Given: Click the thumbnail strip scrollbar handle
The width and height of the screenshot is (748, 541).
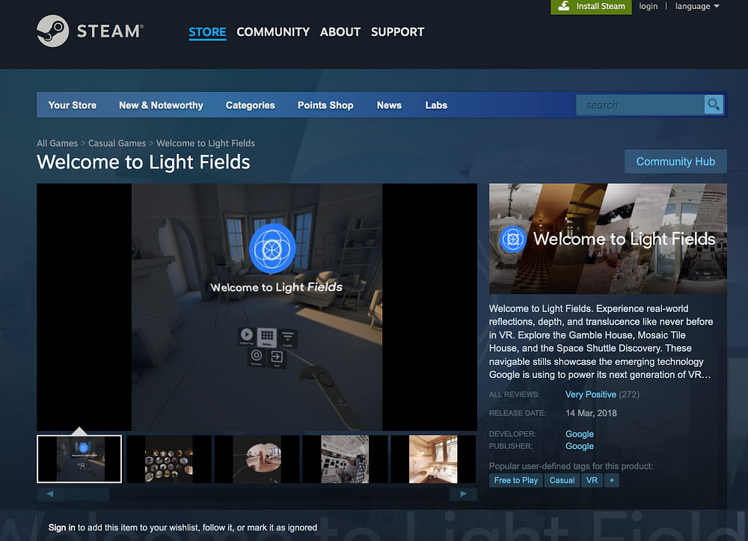Looking at the screenshot, I should (87, 494).
